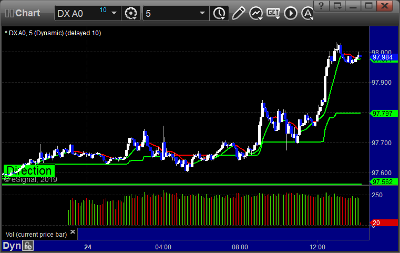Expand the interval 5 dropdown arrow
The height and width of the screenshot is (253, 400).
202,13
